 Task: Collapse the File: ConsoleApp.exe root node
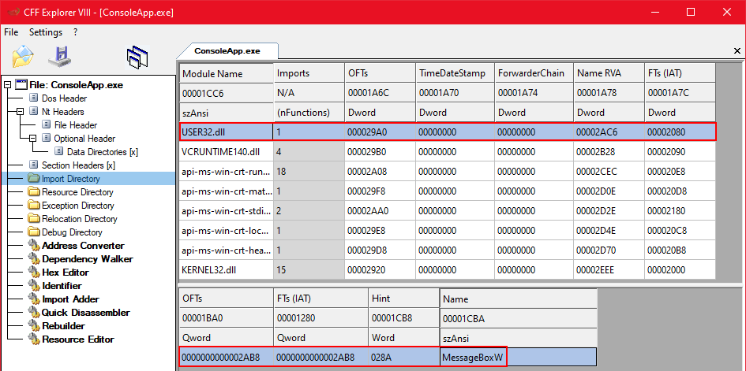[x=8, y=85]
